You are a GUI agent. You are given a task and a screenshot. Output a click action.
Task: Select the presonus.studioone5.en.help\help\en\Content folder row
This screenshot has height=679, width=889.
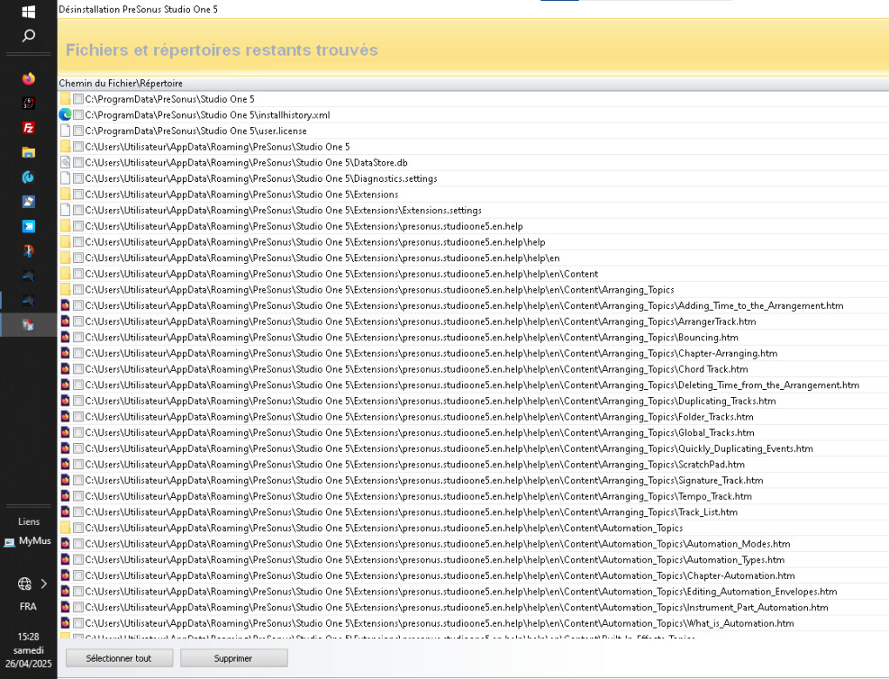pyautogui.click(x=342, y=273)
